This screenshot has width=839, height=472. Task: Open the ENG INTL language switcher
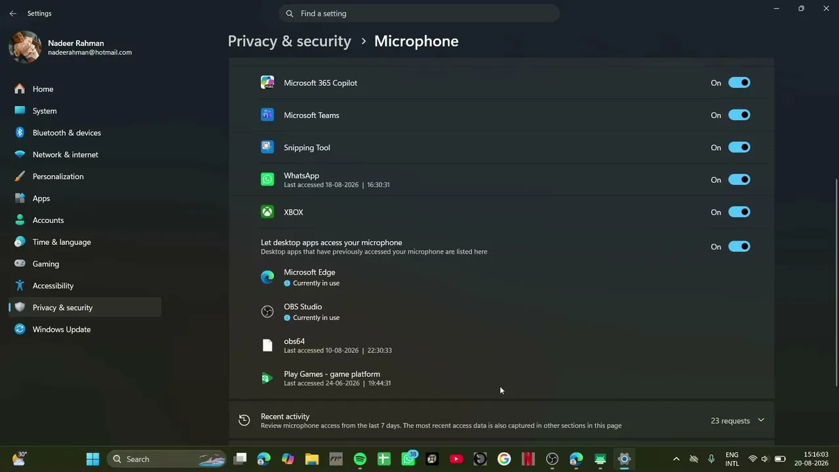732,459
